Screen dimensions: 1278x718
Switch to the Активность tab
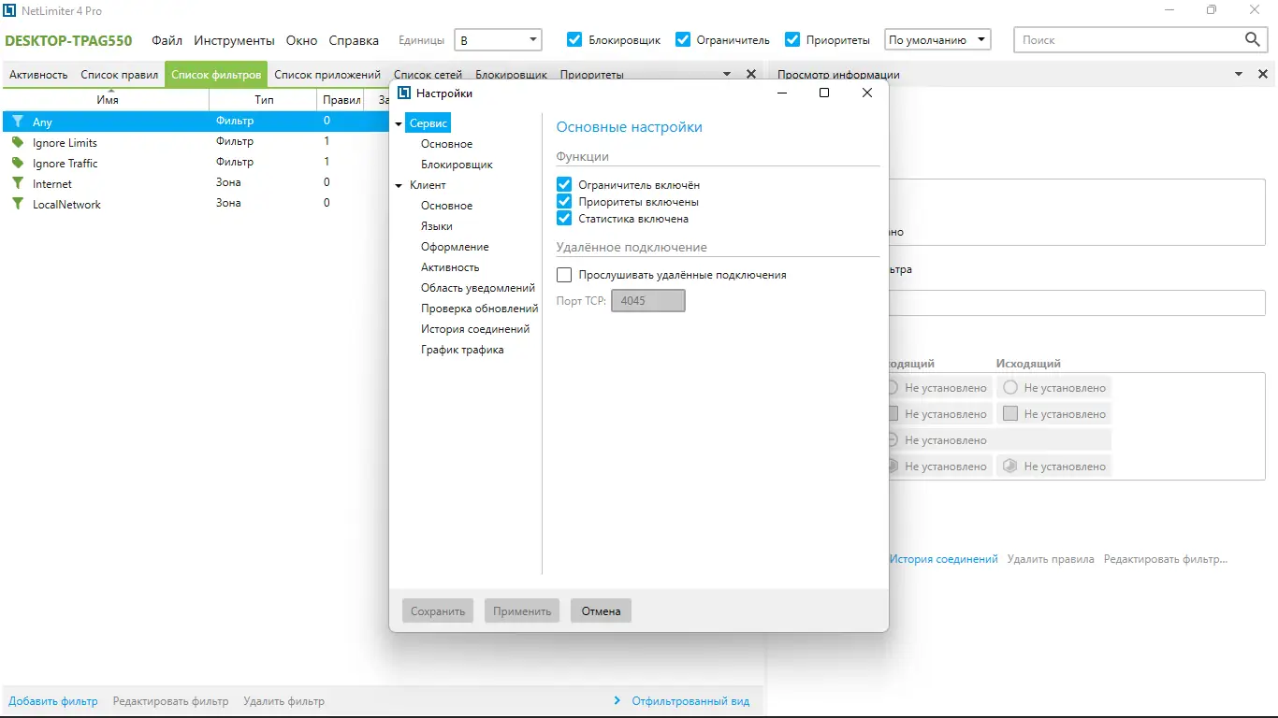[38, 75]
